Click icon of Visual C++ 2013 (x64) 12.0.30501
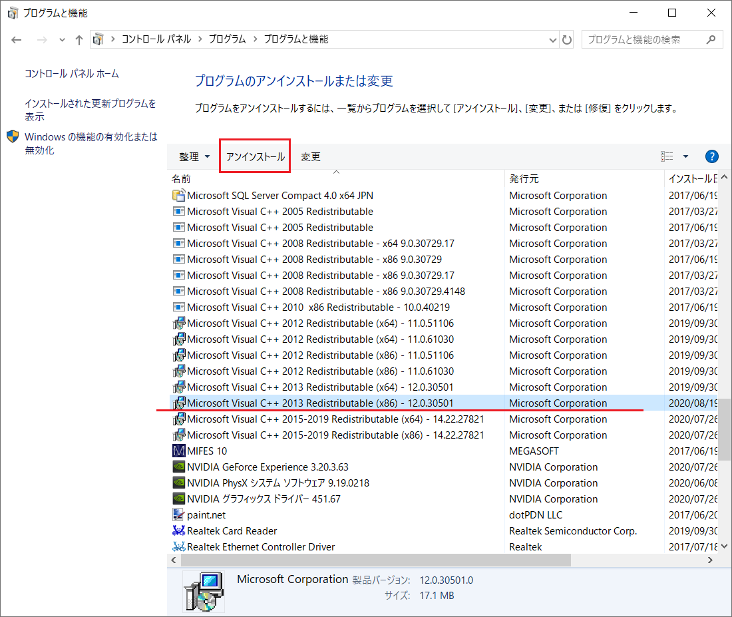 tap(179, 387)
